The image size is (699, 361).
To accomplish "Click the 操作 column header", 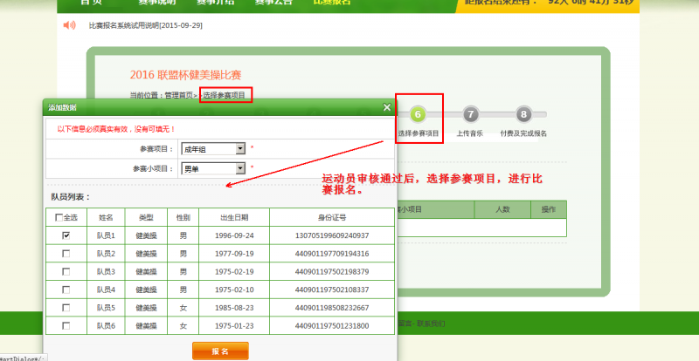I will pos(549,209).
